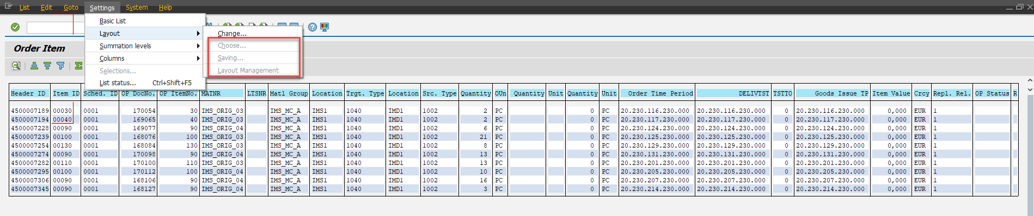
Task: Sort list in ascending order icon
Action: tap(34, 66)
